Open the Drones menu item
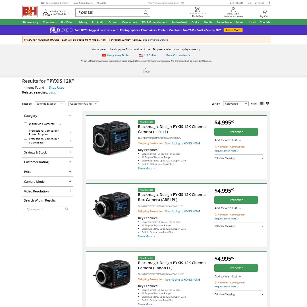This screenshot has height=307, width=307. pos(113,22)
